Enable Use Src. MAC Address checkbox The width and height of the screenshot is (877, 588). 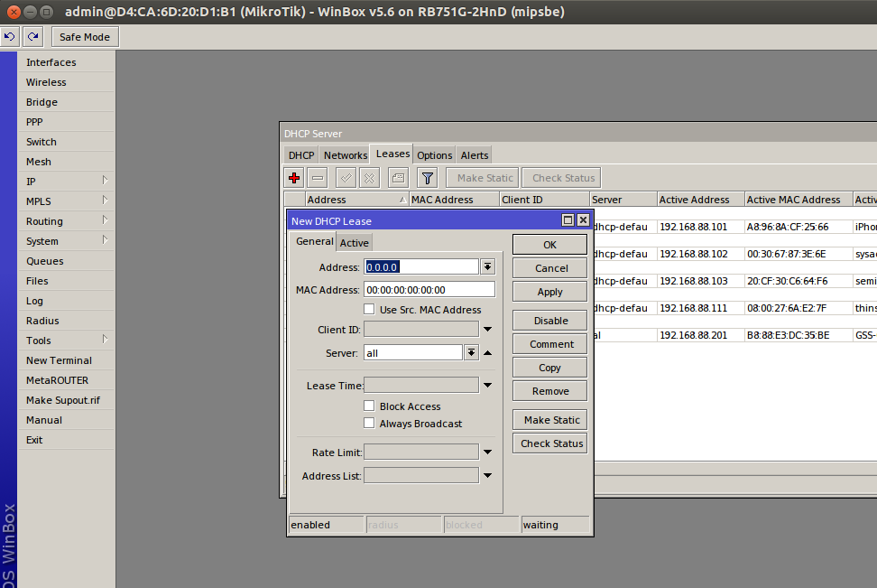(369, 309)
